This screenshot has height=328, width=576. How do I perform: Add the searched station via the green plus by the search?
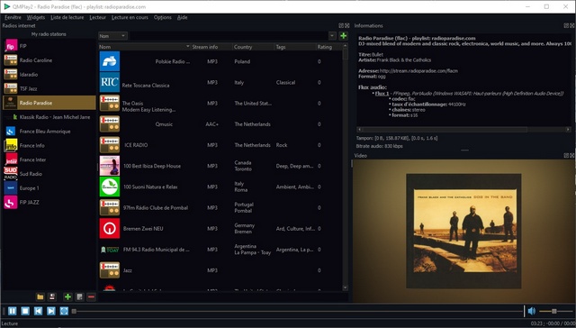coord(344,36)
